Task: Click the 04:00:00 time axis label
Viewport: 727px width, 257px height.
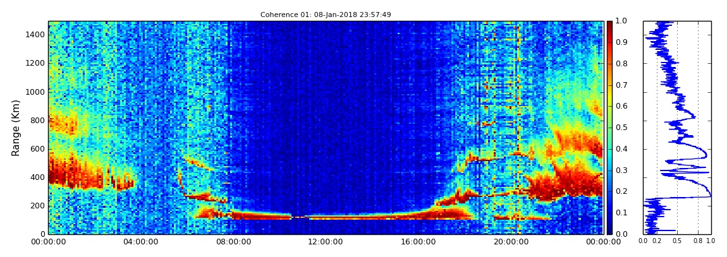Action: click(140, 242)
